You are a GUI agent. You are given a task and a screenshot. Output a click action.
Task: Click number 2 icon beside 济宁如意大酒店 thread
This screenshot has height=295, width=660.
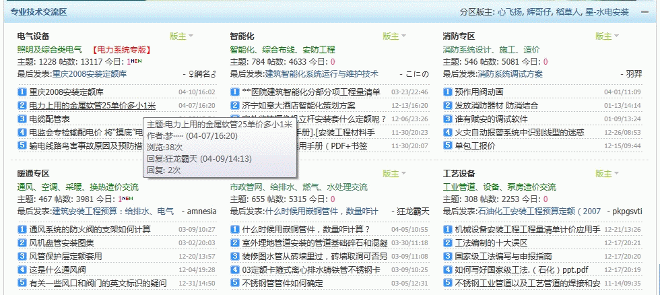click(x=235, y=105)
